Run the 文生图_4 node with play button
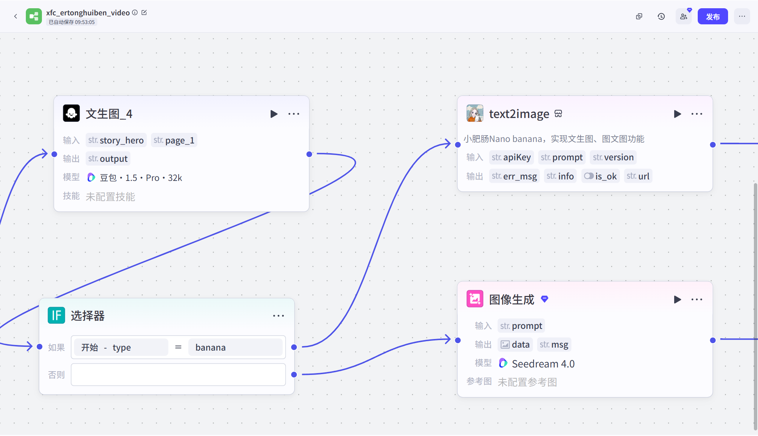The width and height of the screenshot is (758, 436). coord(274,114)
